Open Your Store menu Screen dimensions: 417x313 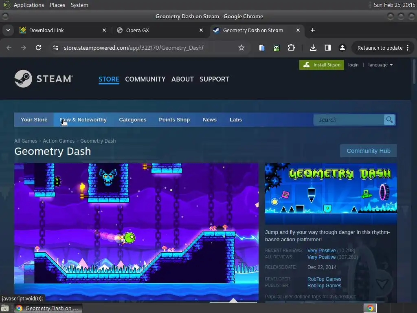click(x=34, y=120)
